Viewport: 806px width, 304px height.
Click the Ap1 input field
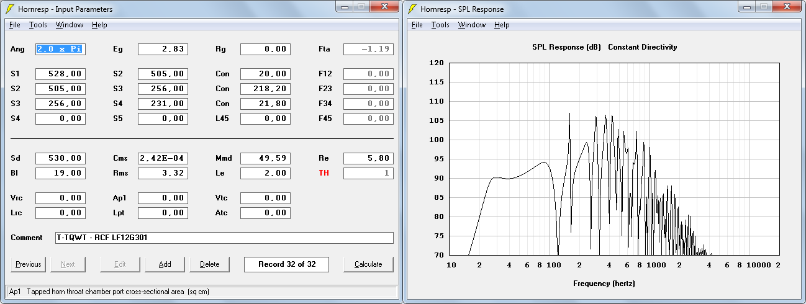tap(163, 198)
